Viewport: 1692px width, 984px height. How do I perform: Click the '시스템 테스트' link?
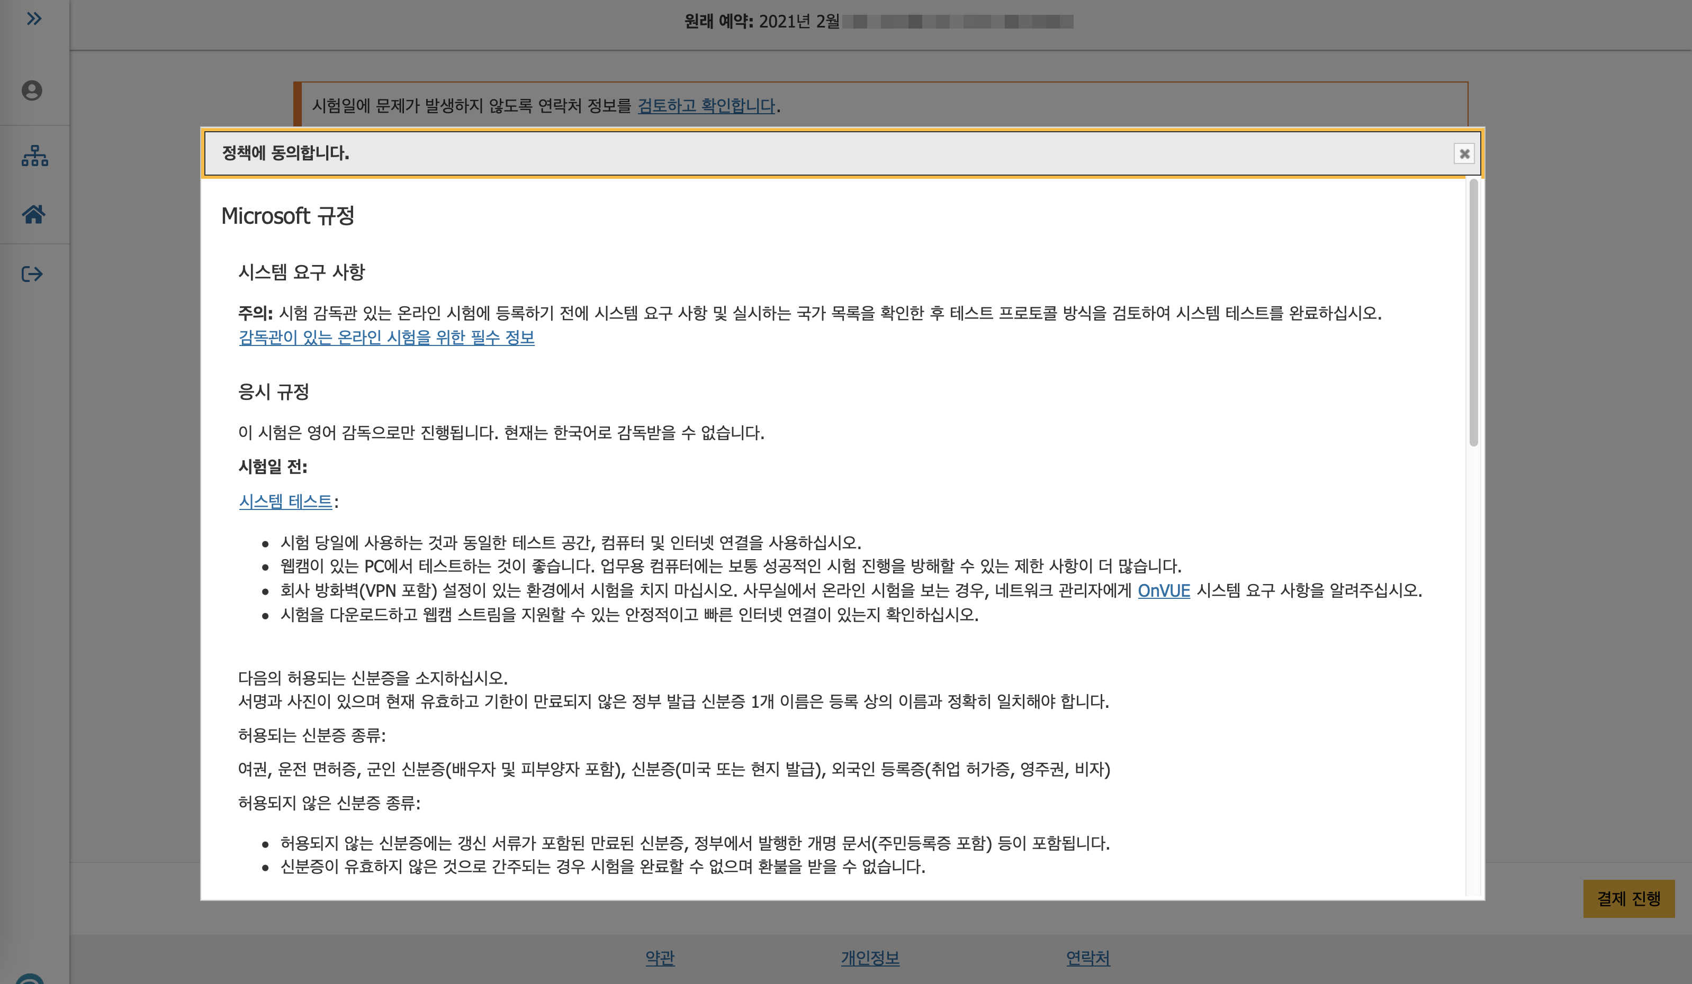coord(285,501)
